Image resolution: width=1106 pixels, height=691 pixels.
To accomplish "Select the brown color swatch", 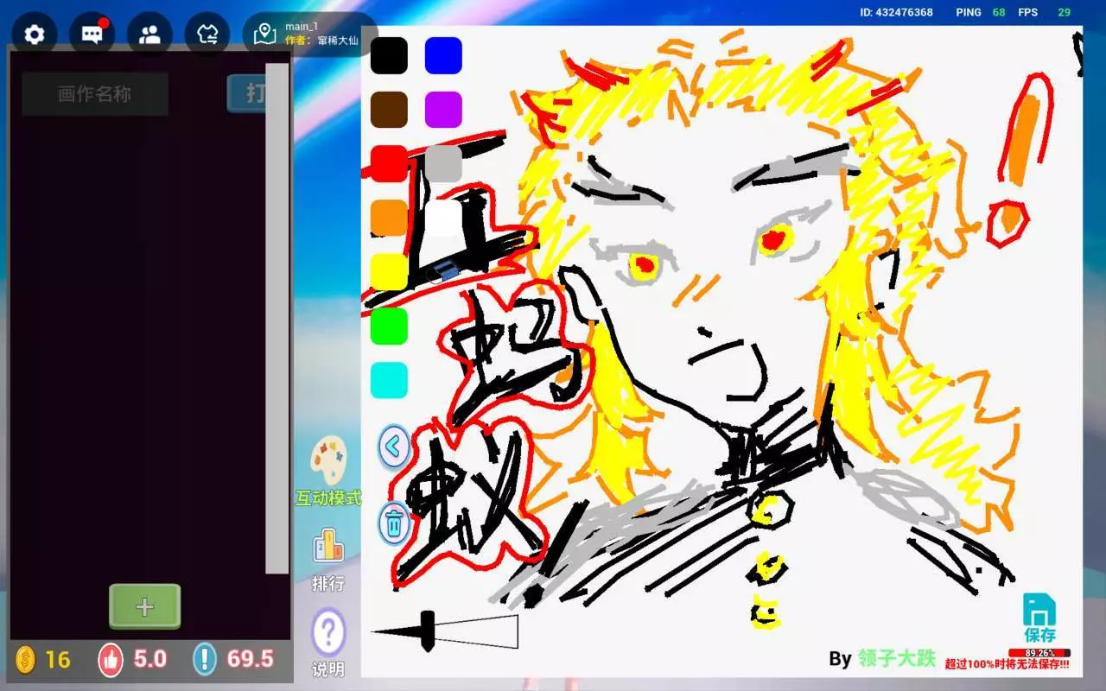I will (x=389, y=110).
